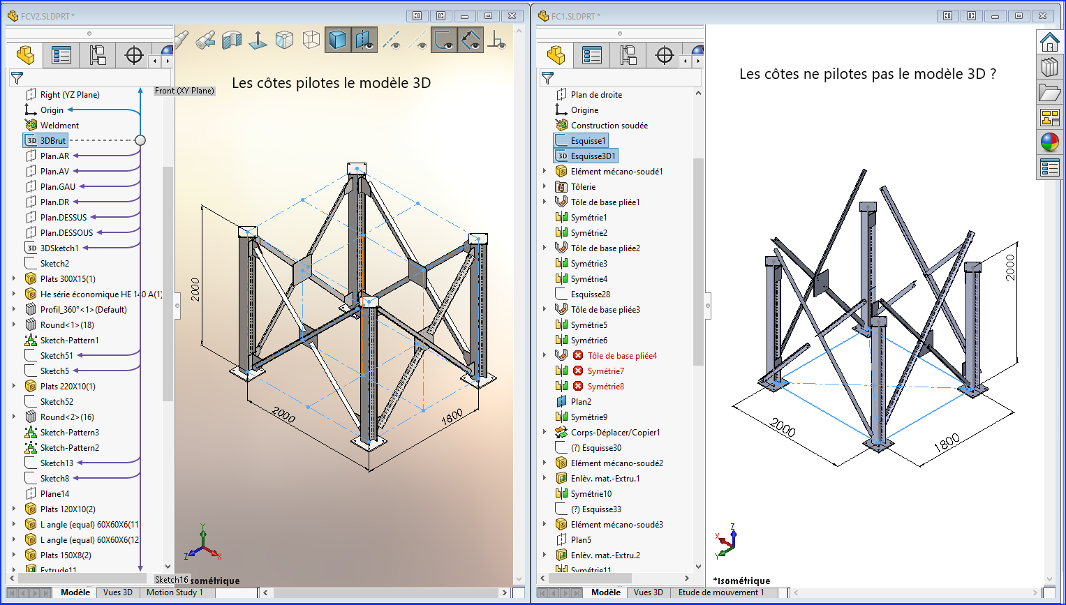Select 3DBrut sketch in FCV2 tree

[x=45, y=140]
